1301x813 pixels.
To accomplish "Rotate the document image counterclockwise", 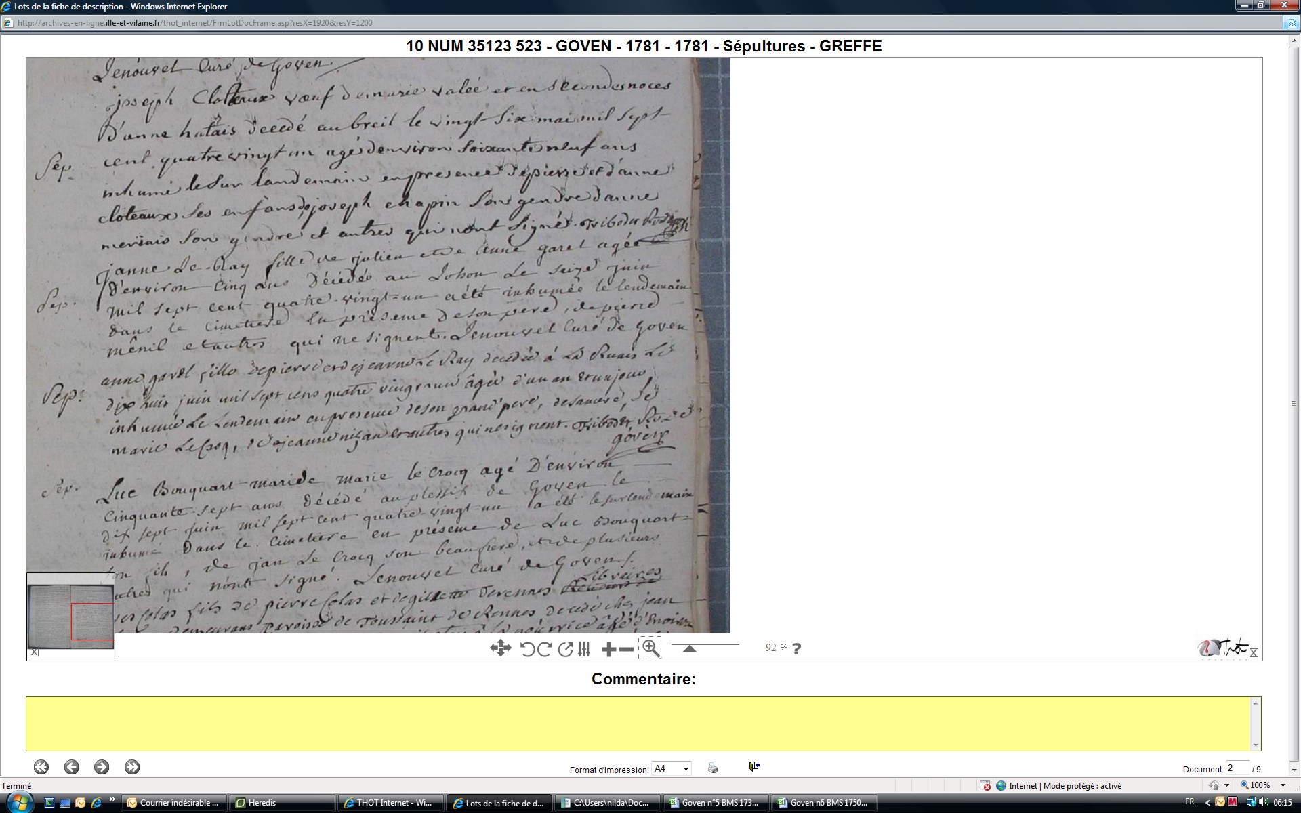I will click(x=527, y=649).
